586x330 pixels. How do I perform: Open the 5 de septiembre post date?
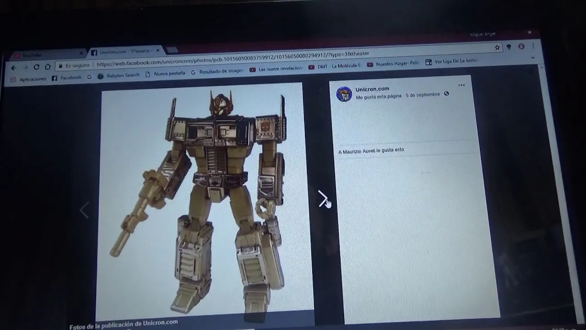423,95
